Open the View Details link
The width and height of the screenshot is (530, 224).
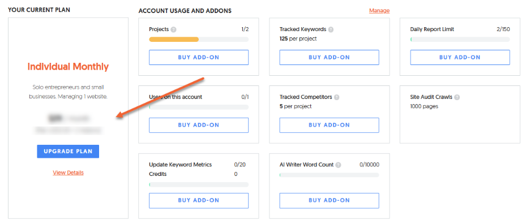point(68,173)
